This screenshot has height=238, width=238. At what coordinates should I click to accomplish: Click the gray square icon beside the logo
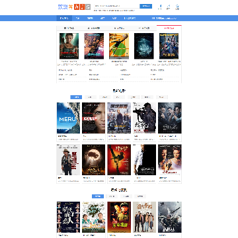88,7
